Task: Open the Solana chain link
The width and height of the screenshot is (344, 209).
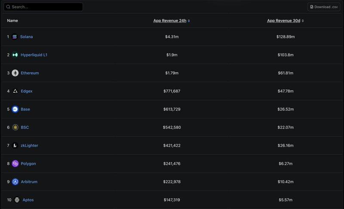Action: [x=26, y=37]
